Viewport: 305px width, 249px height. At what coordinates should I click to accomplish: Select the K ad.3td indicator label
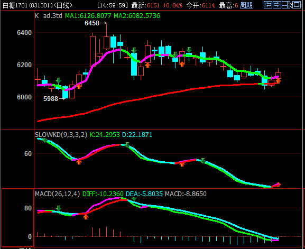tap(49, 15)
